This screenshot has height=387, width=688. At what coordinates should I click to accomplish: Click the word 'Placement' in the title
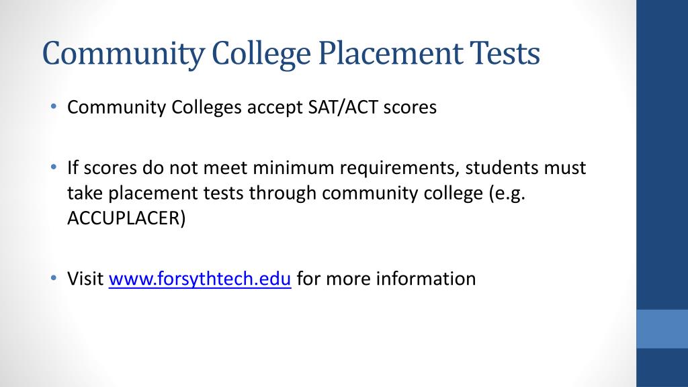tap(390, 54)
